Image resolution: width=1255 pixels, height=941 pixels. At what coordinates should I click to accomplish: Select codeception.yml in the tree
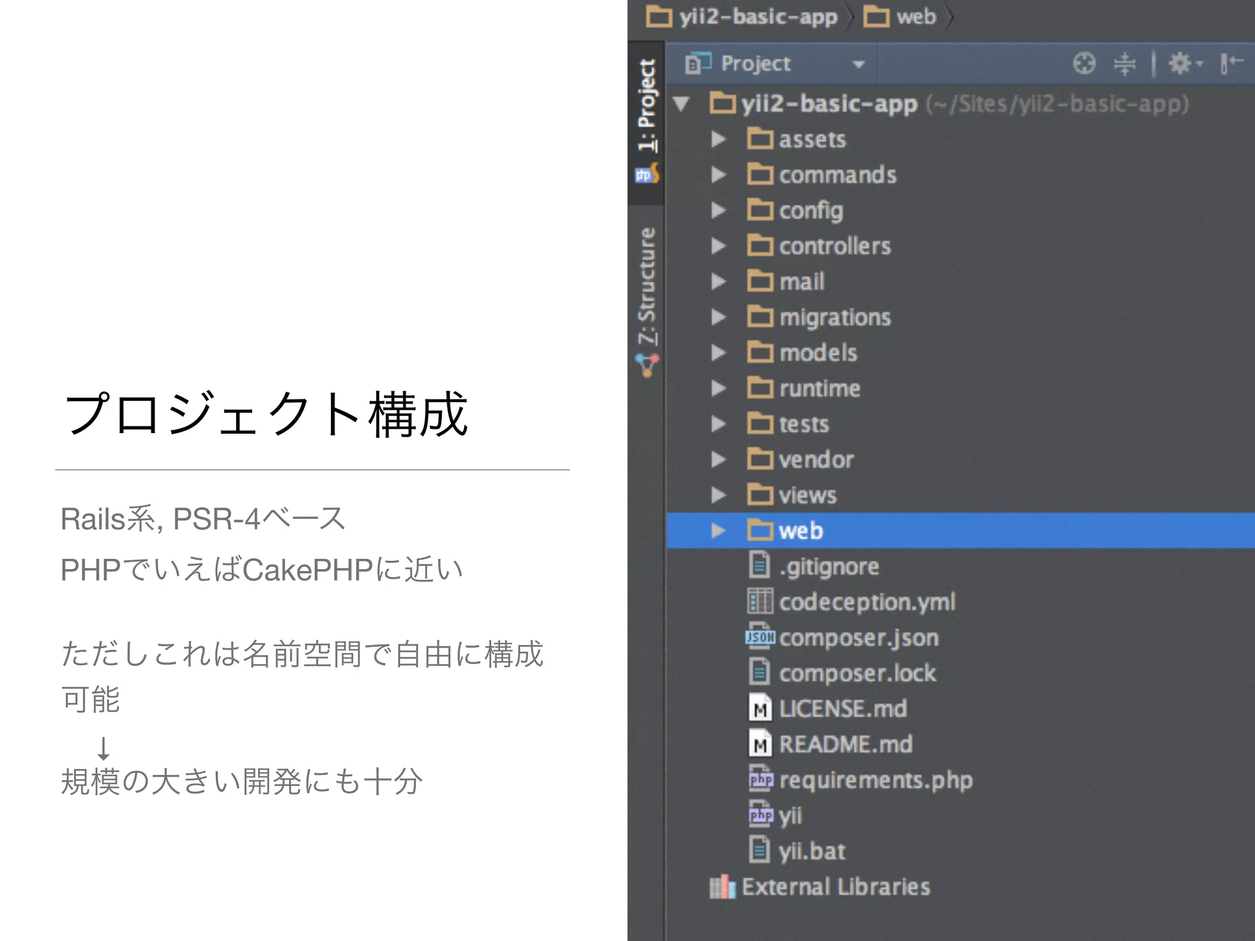(x=867, y=602)
